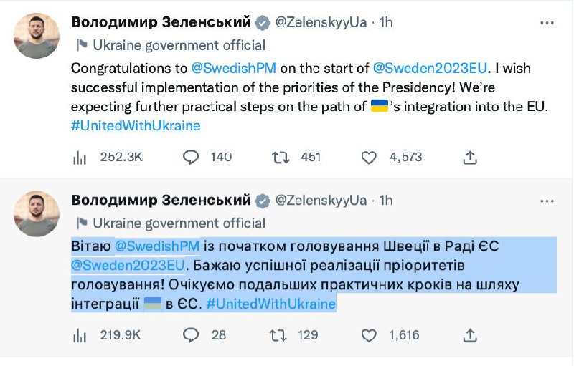View analytics of the 219.9K views tweet

(79, 334)
